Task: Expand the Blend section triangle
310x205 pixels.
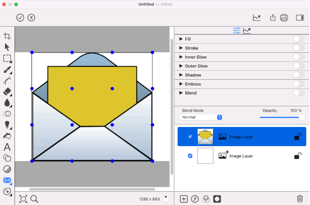Action: pyautogui.click(x=181, y=93)
